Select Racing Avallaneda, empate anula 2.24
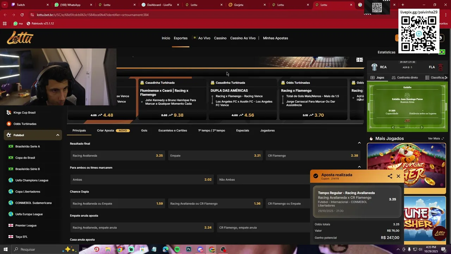 tap(142, 228)
